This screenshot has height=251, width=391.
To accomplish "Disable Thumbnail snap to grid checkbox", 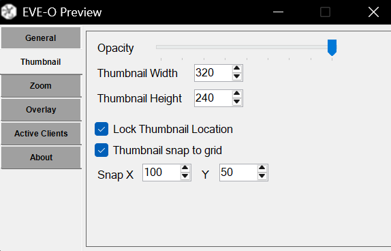I will coord(101,150).
